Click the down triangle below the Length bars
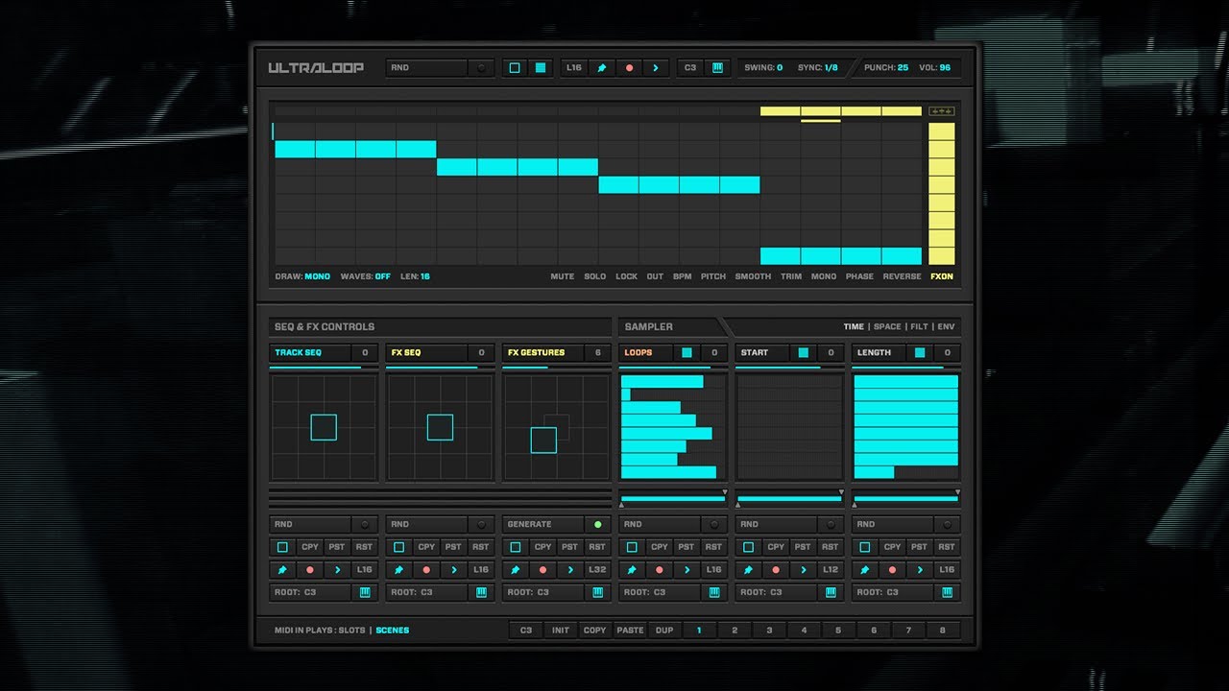The width and height of the screenshot is (1229, 691). [x=957, y=492]
